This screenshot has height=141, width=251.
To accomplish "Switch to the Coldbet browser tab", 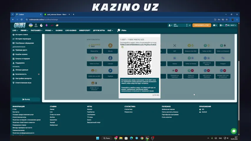I will click(29, 14).
